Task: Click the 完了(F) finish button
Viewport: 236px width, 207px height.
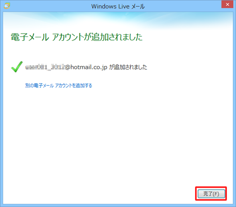Action: [x=211, y=194]
